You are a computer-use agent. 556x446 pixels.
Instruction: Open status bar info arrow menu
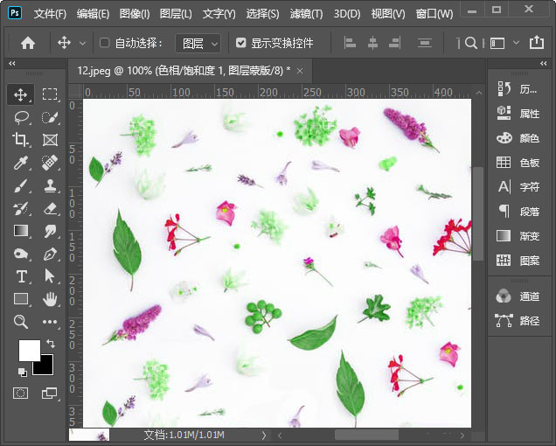263,435
